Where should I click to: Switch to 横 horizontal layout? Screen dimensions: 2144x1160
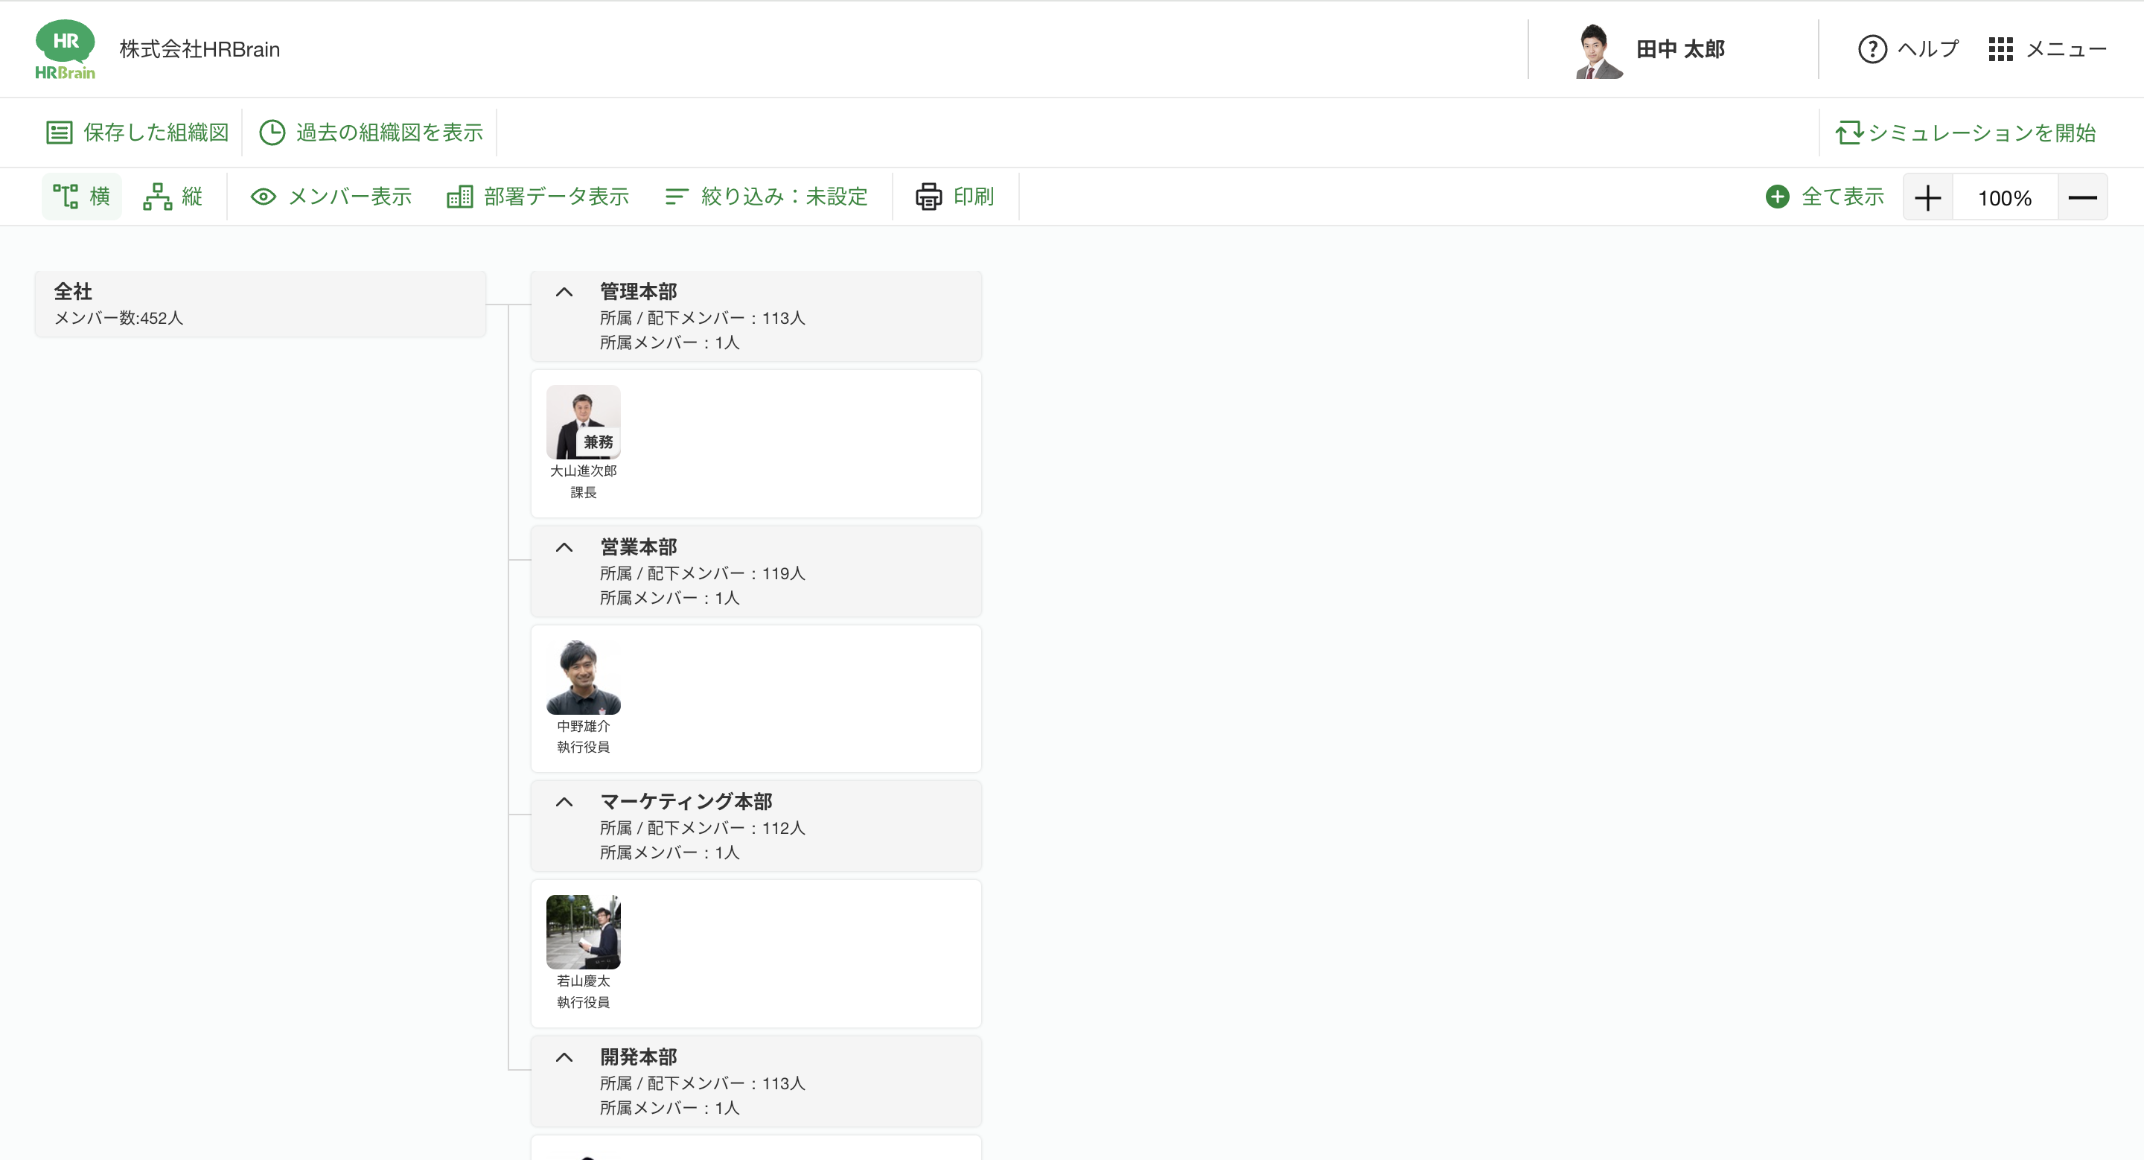point(82,197)
